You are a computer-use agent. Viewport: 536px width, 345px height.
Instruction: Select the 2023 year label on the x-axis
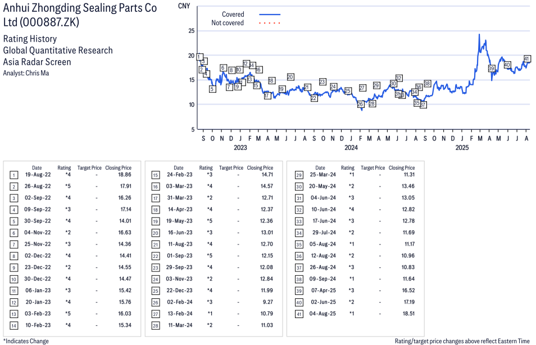[240, 147]
